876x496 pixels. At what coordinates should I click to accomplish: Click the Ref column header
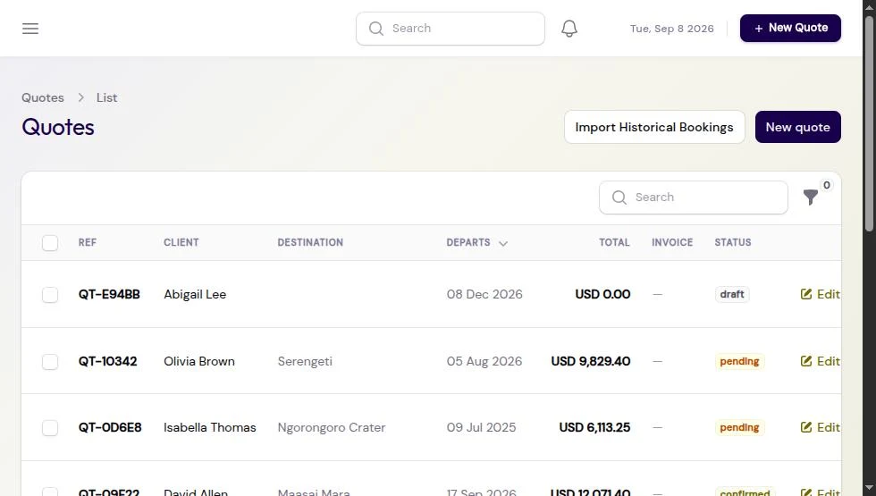(88, 242)
